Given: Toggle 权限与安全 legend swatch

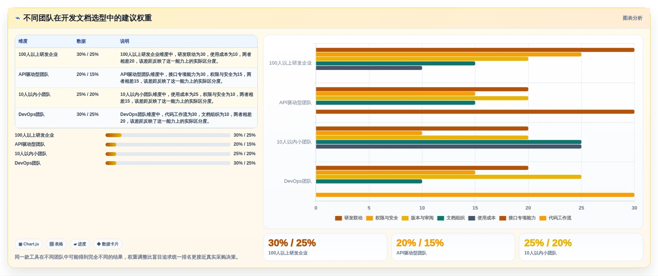Looking at the screenshot, I should click(369, 218).
